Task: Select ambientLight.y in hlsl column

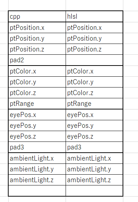Action: pyautogui.click(x=94, y=169)
